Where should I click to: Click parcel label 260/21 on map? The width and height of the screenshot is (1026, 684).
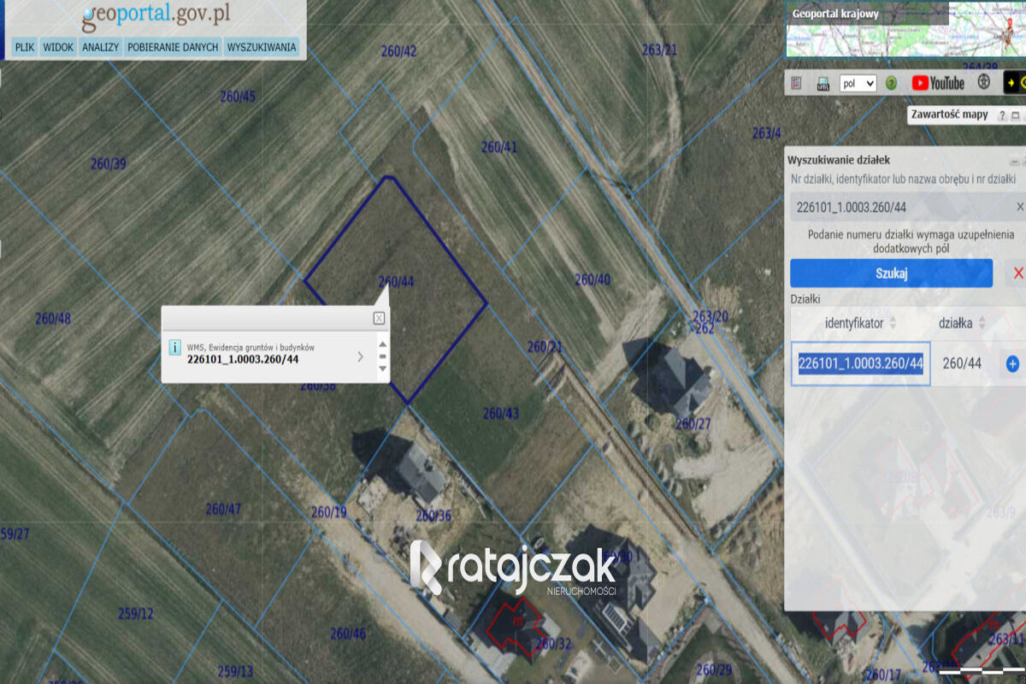point(545,347)
